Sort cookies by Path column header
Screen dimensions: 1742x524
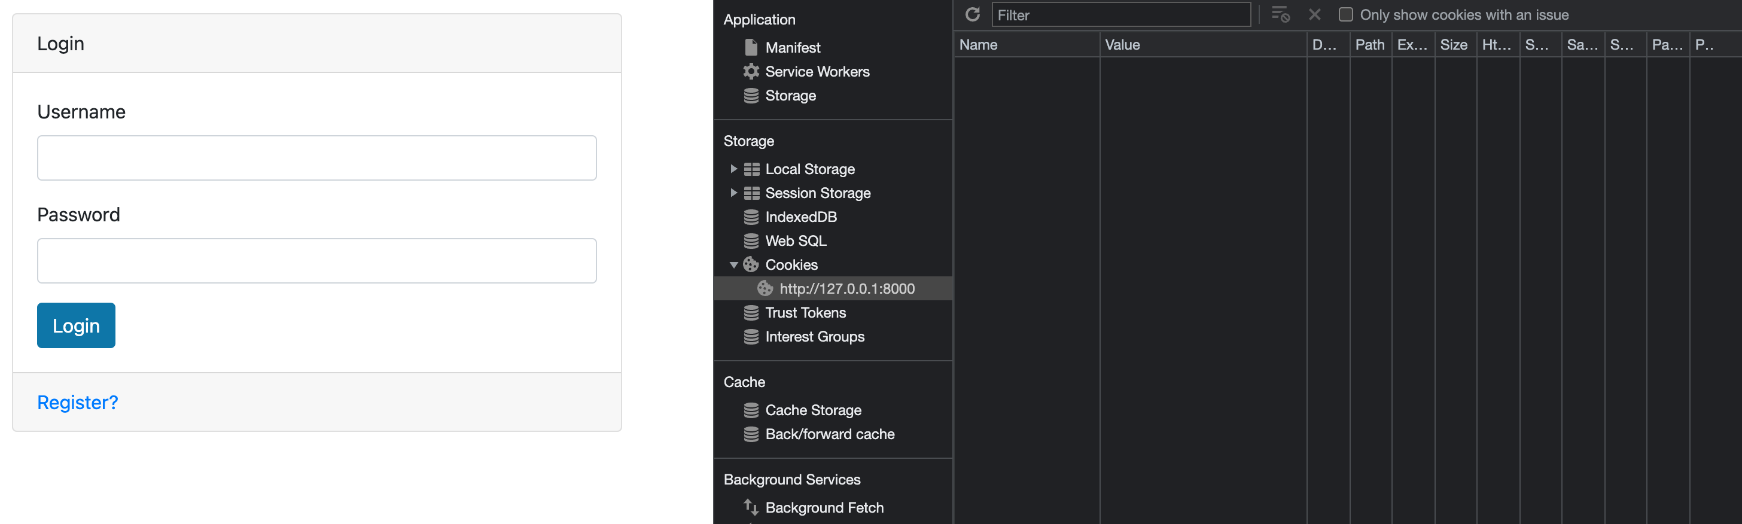point(1370,45)
